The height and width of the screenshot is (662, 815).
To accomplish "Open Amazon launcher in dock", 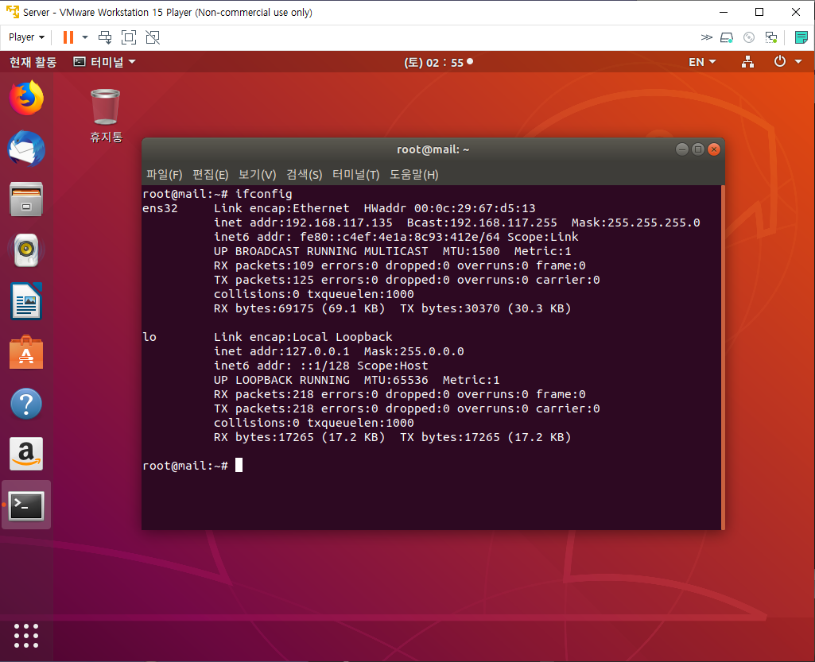I will coord(26,454).
